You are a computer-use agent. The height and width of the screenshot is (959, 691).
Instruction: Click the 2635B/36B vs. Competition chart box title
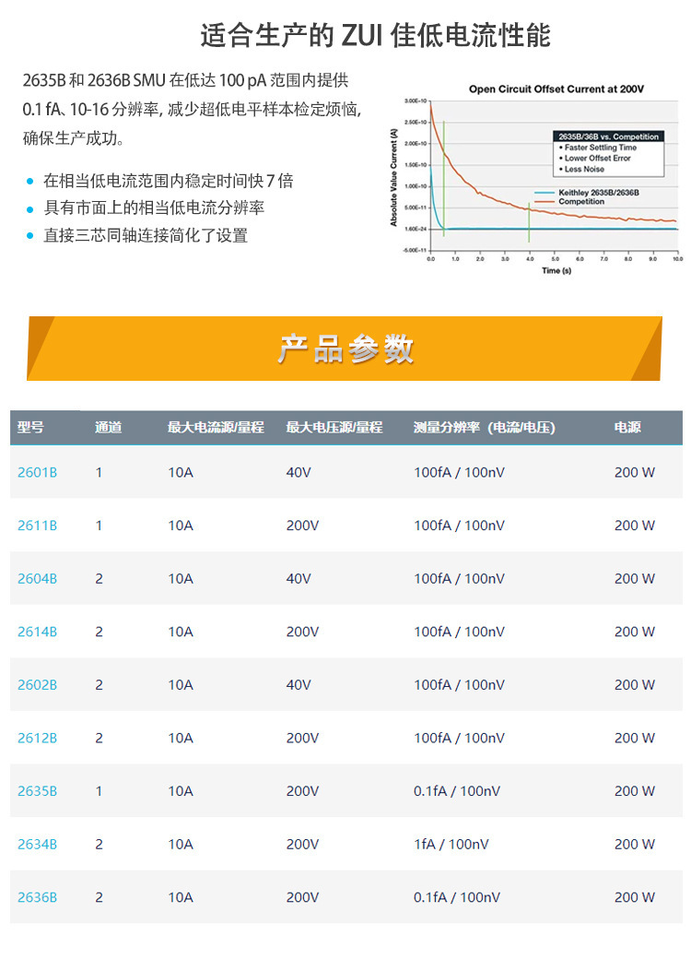(x=608, y=137)
